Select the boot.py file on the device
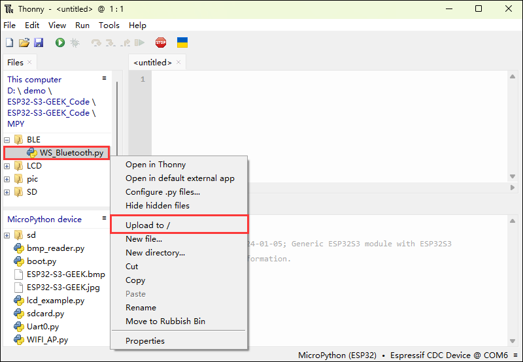 41,261
